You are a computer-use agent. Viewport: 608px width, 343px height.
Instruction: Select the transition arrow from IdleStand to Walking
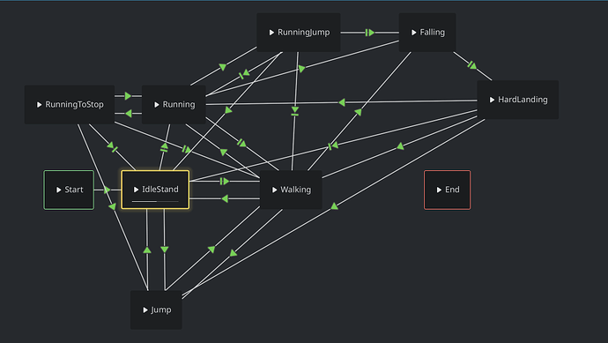point(225,182)
